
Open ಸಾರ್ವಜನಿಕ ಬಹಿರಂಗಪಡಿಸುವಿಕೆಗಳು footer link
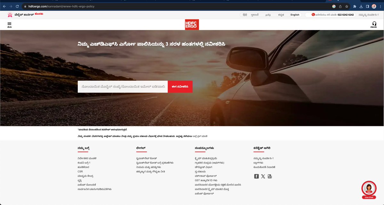[x=94, y=189]
